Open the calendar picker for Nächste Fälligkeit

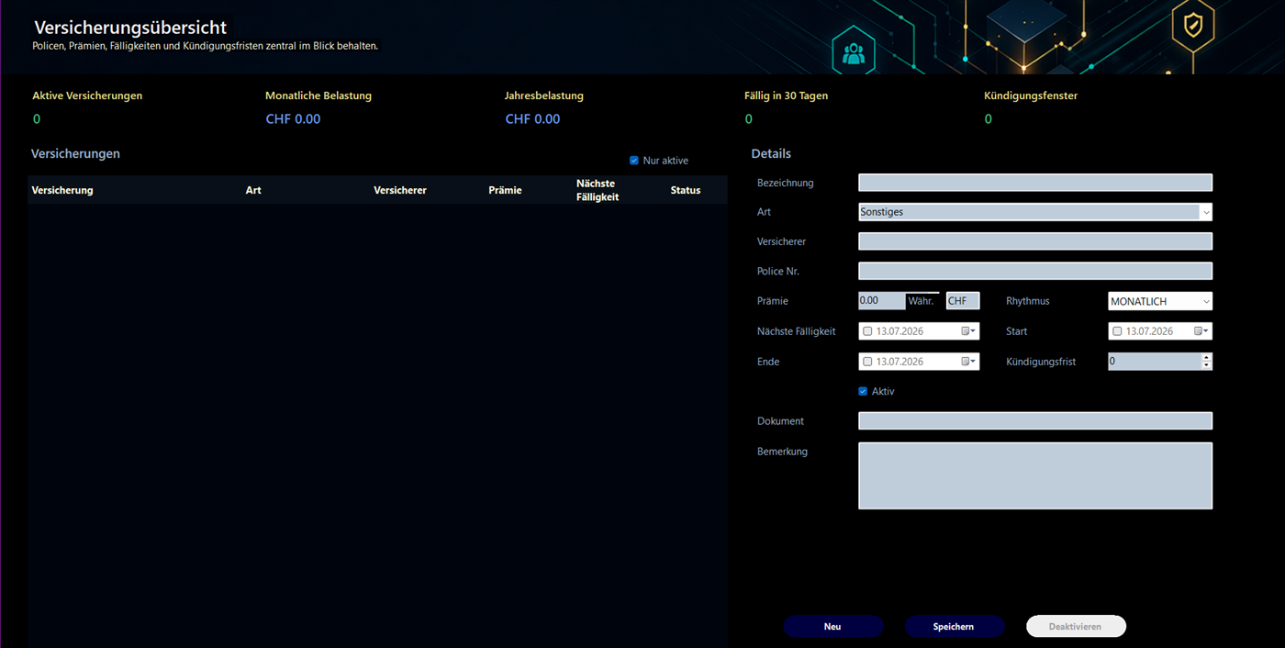(x=969, y=331)
